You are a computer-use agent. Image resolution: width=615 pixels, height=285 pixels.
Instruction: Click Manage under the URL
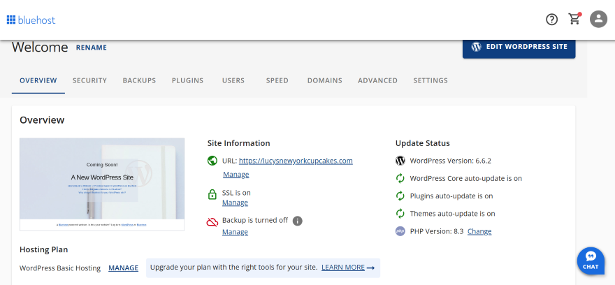[236, 175]
